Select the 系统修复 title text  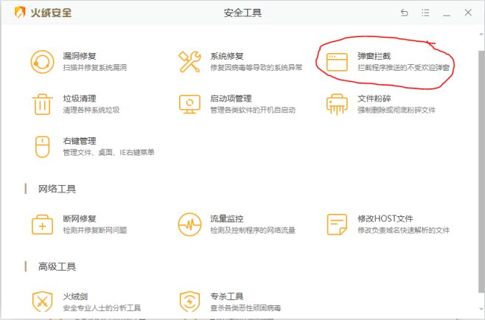point(227,56)
